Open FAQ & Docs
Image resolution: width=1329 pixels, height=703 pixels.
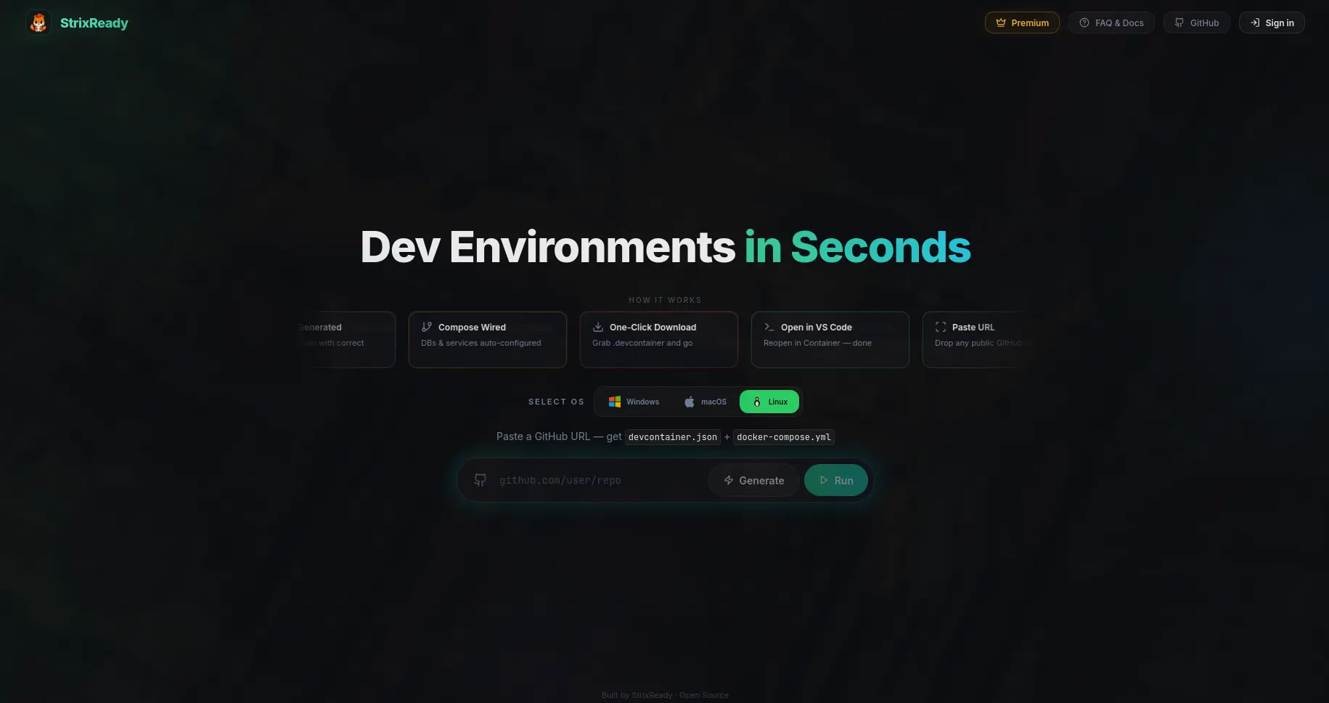pos(1112,23)
